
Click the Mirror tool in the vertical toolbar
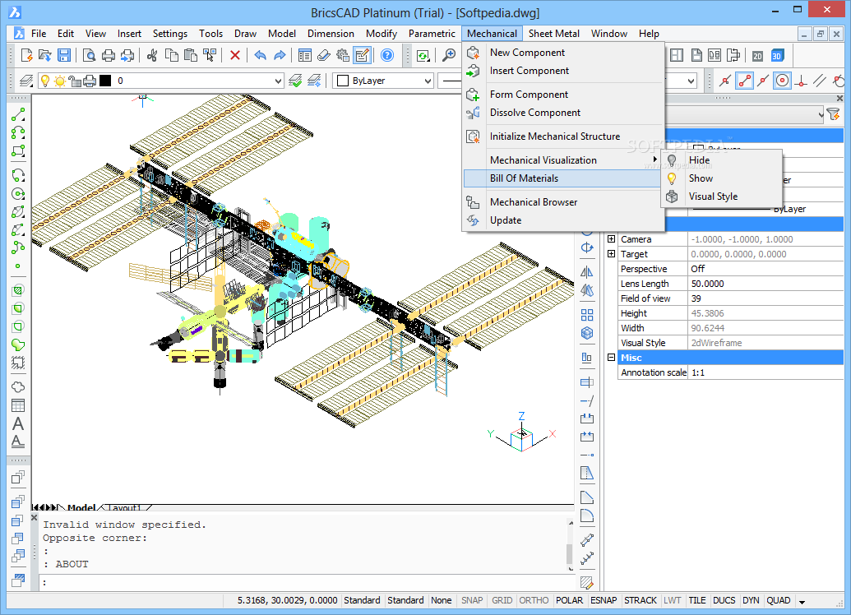click(x=587, y=272)
